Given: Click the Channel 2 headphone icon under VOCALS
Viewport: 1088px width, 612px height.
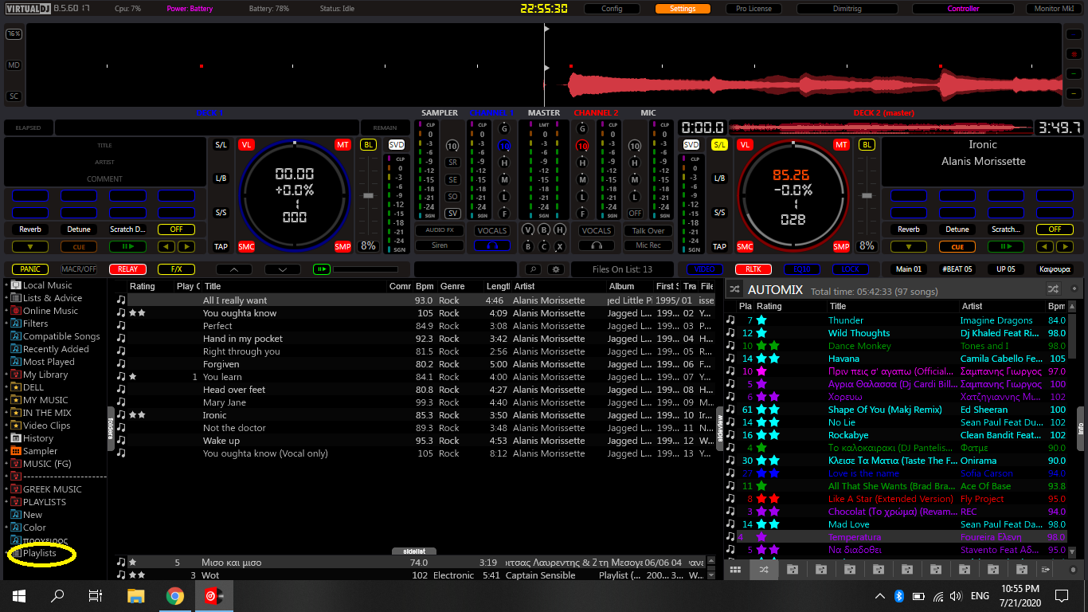Looking at the screenshot, I should tap(596, 246).
